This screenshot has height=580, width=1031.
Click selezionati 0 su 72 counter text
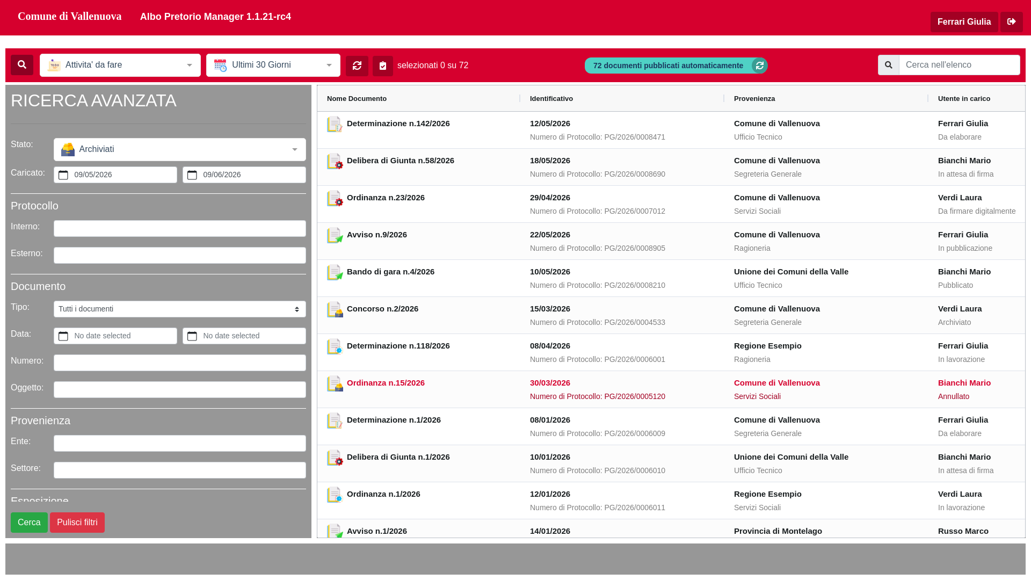[x=433, y=66]
